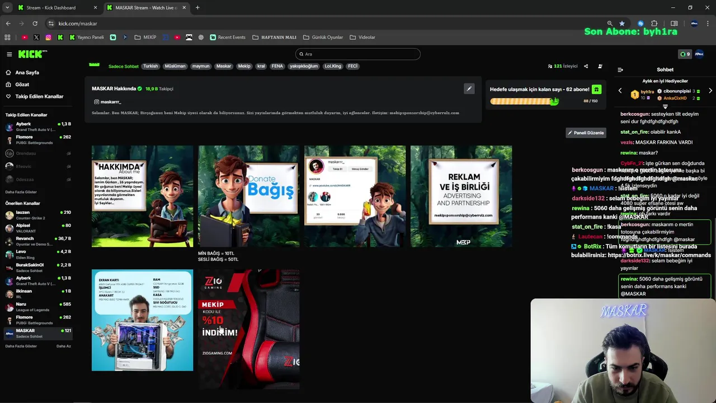
Task: Collapse the Sohbet chat panel
Action: pyautogui.click(x=620, y=70)
